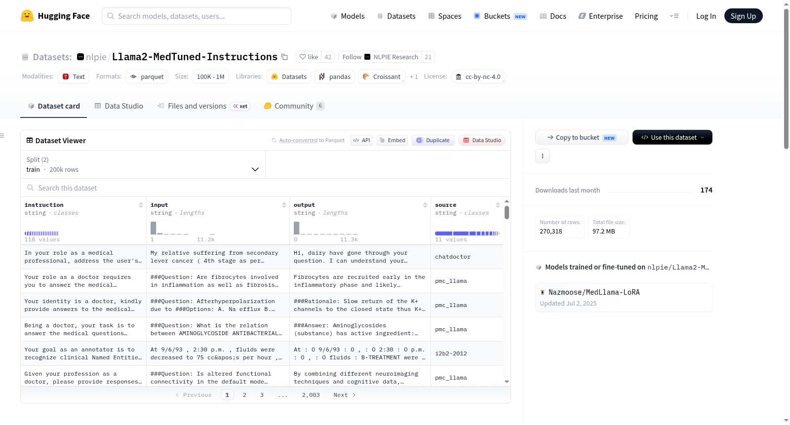Click the source classes distribution bar
The width and height of the screenshot is (790, 425).
pos(467,233)
